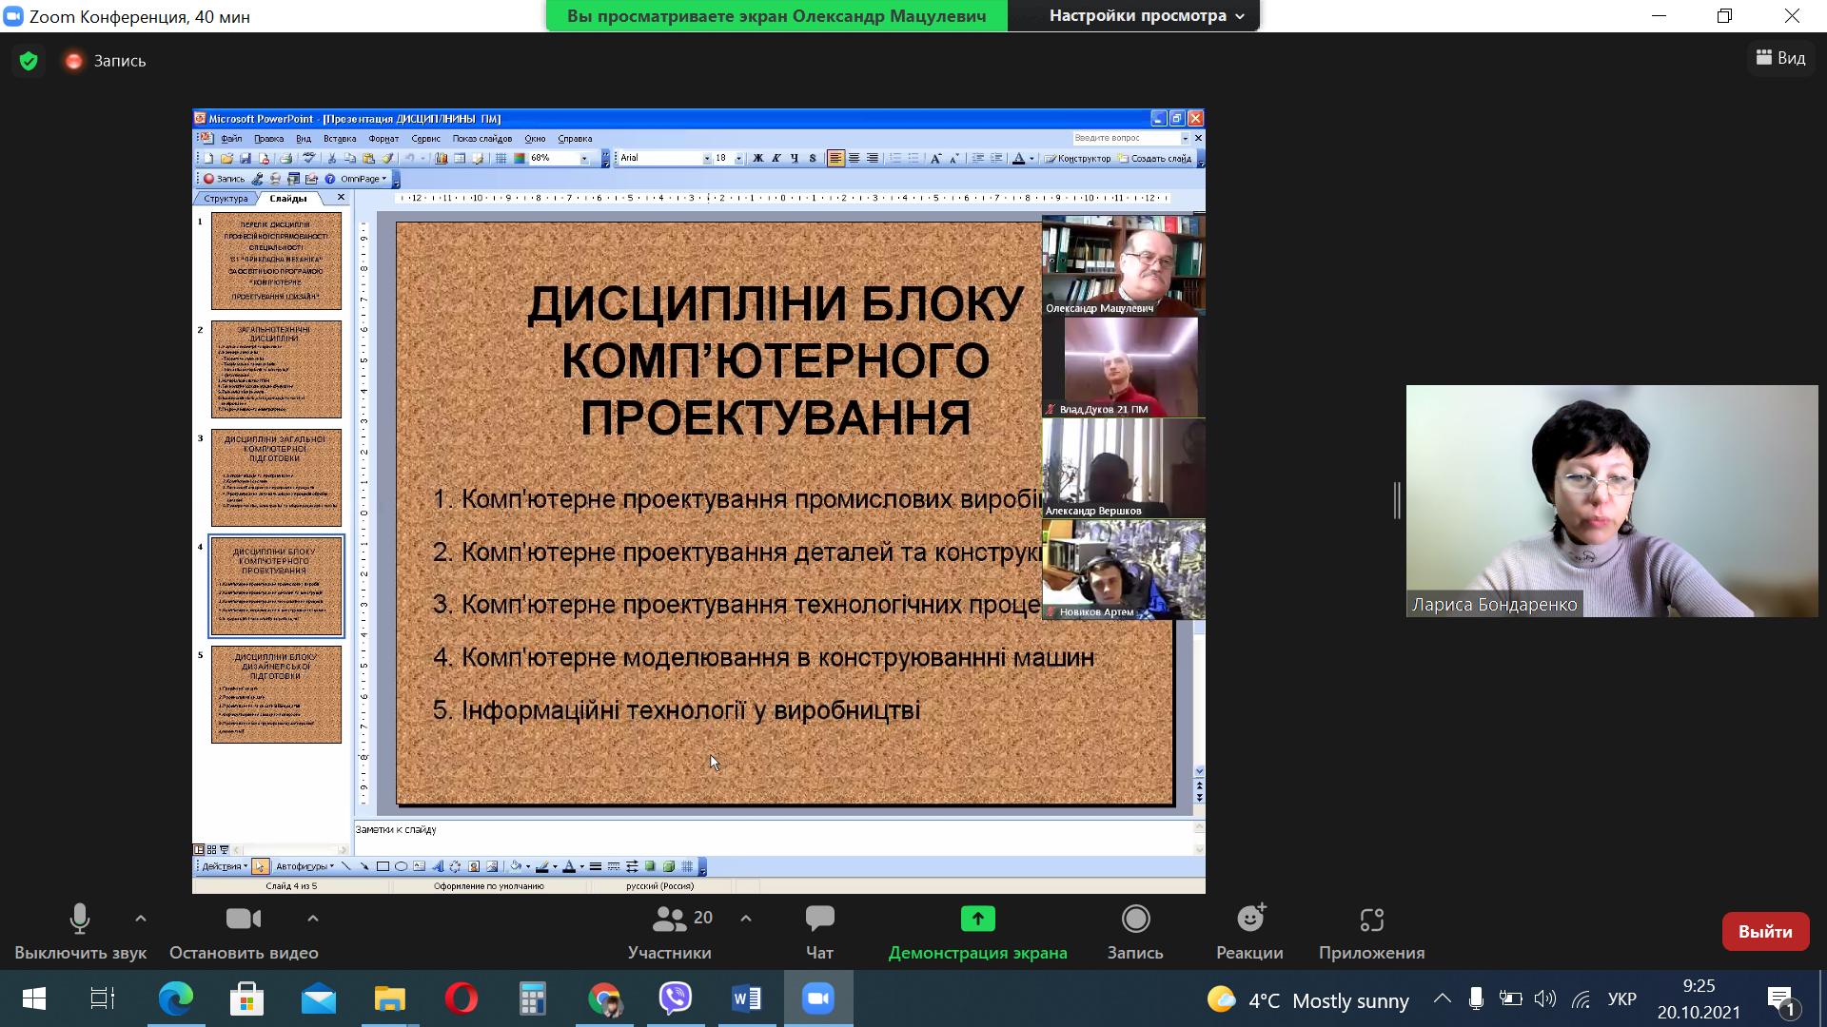The image size is (1827, 1027).
Task: Expand video options arrow next to camera
Action: [x=313, y=919]
